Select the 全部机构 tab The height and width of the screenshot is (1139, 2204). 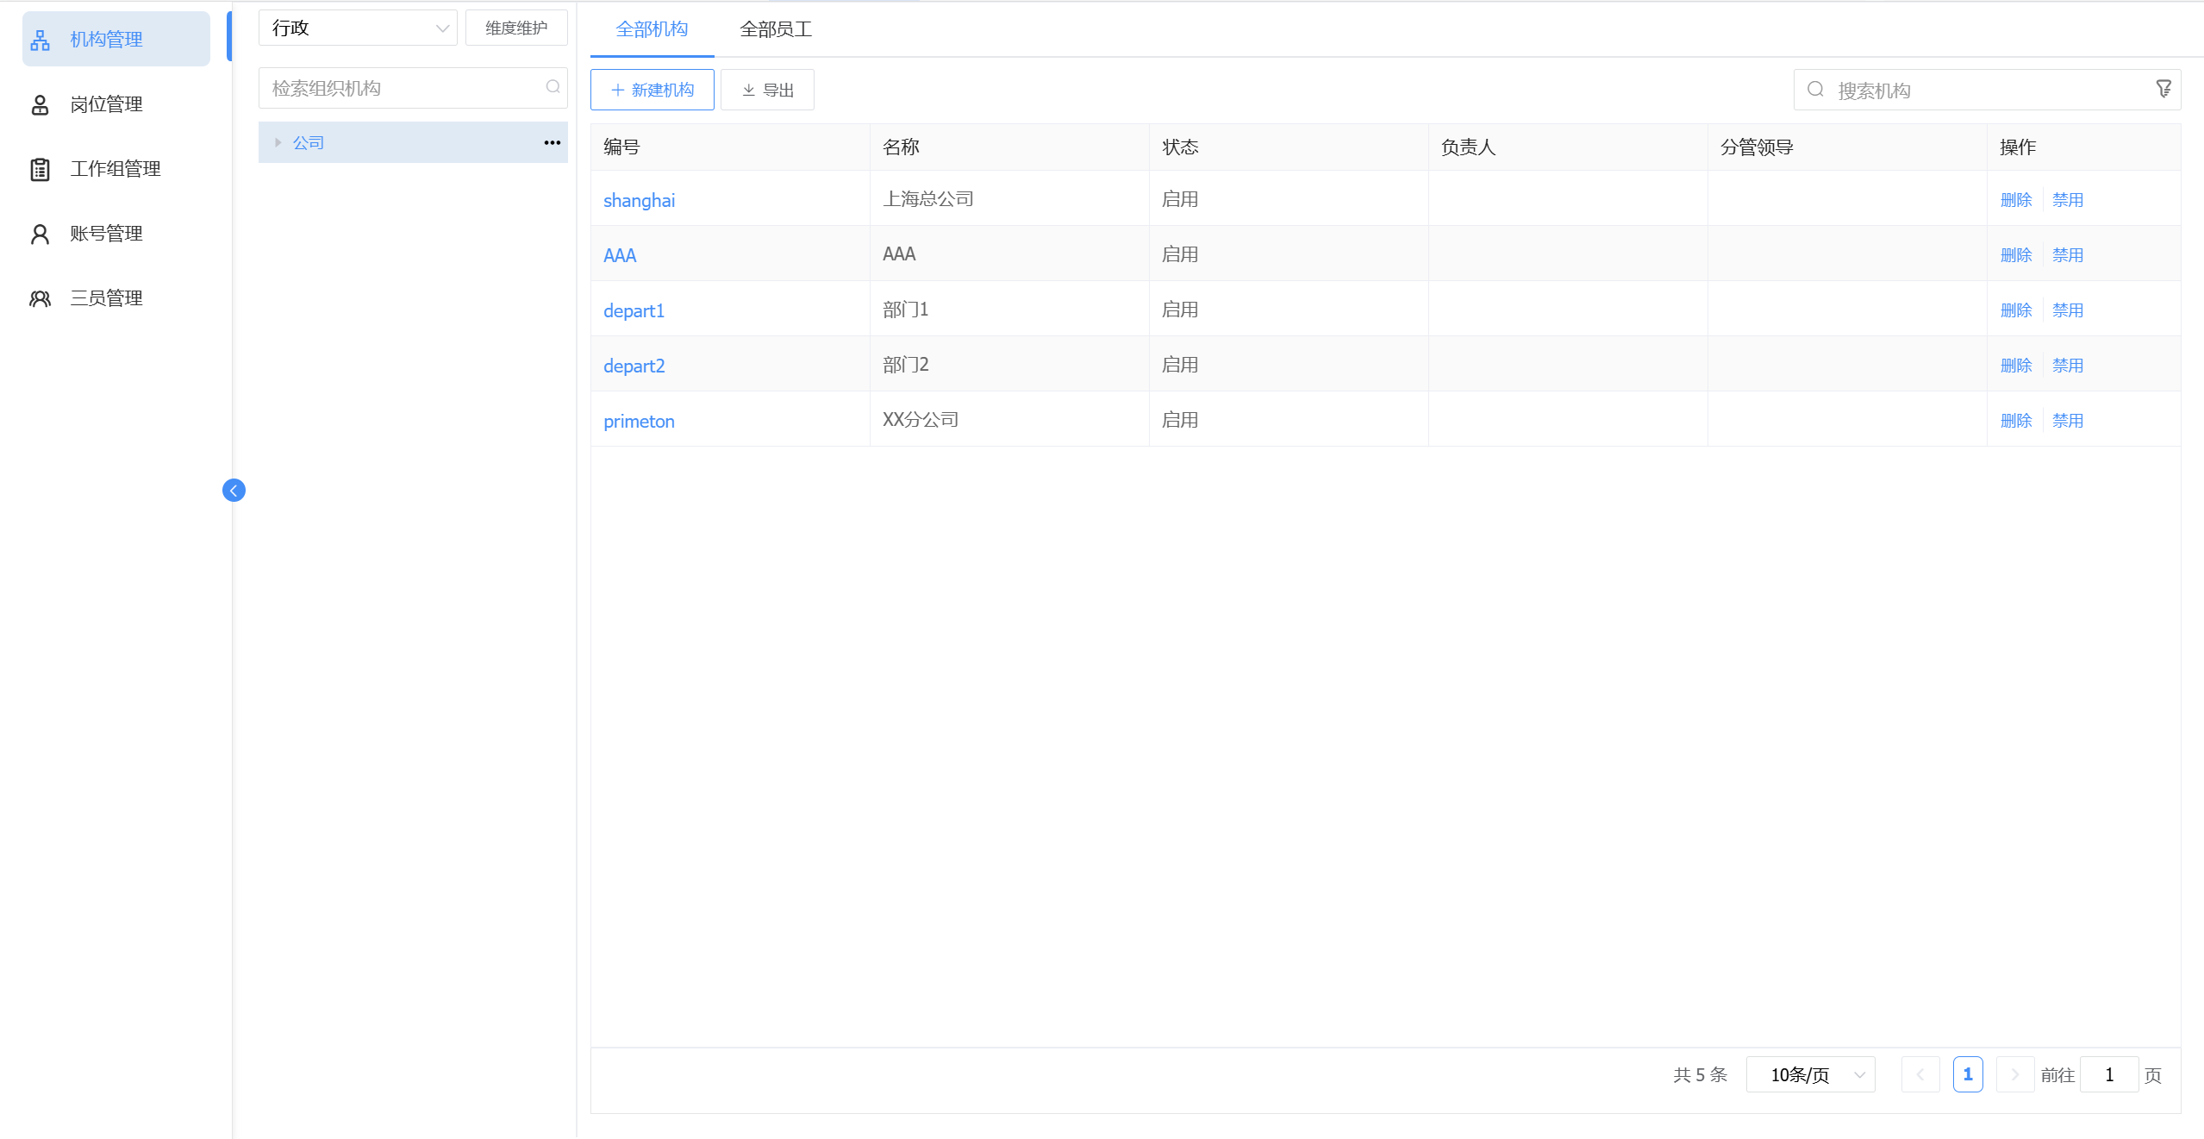click(652, 29)
